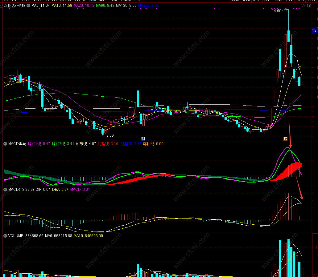Click the 峰谷2线: 3.41 value
Screen dimensions: 318x277
(63, 144)
